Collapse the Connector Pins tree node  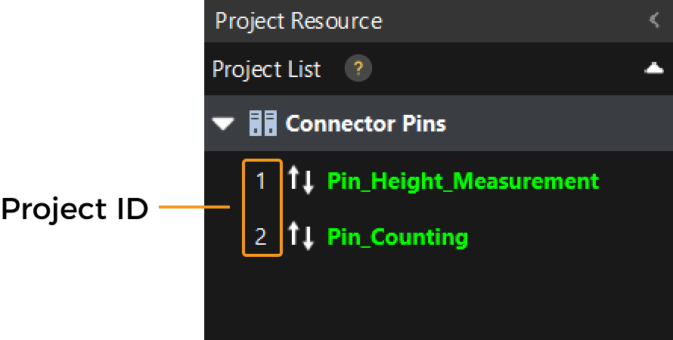[223, 123]
